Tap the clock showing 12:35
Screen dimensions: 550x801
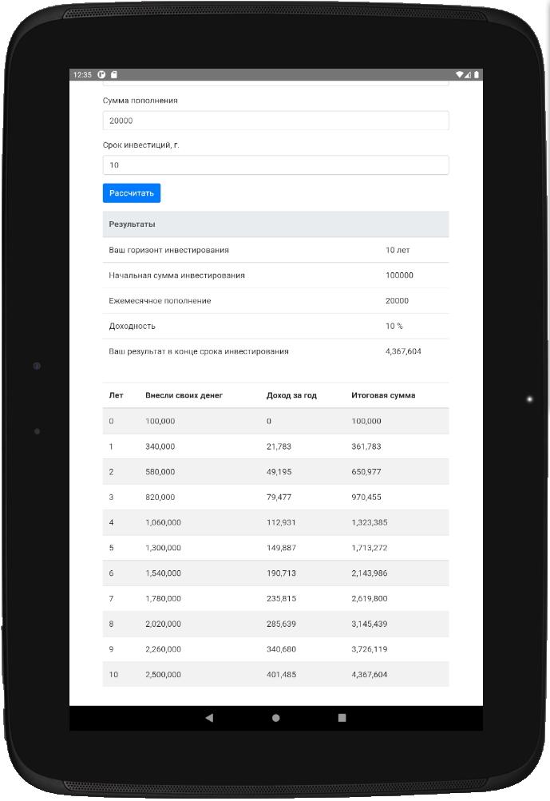pos(82,74)
